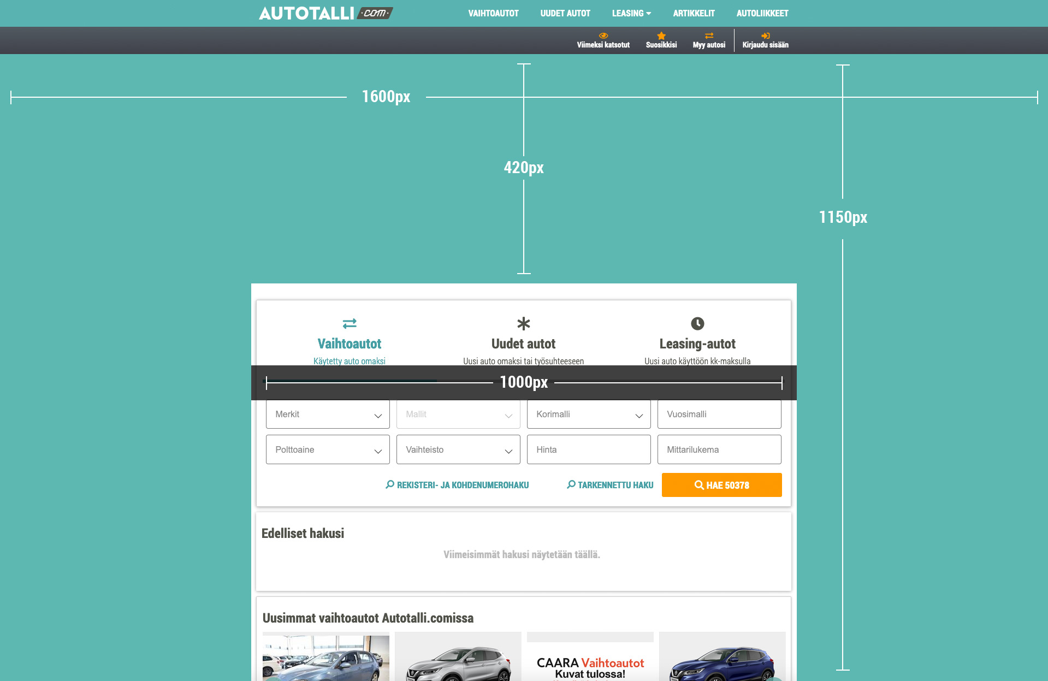Click the Tarkennettu haku link
1048x681 pixels.
coord(610,485)
